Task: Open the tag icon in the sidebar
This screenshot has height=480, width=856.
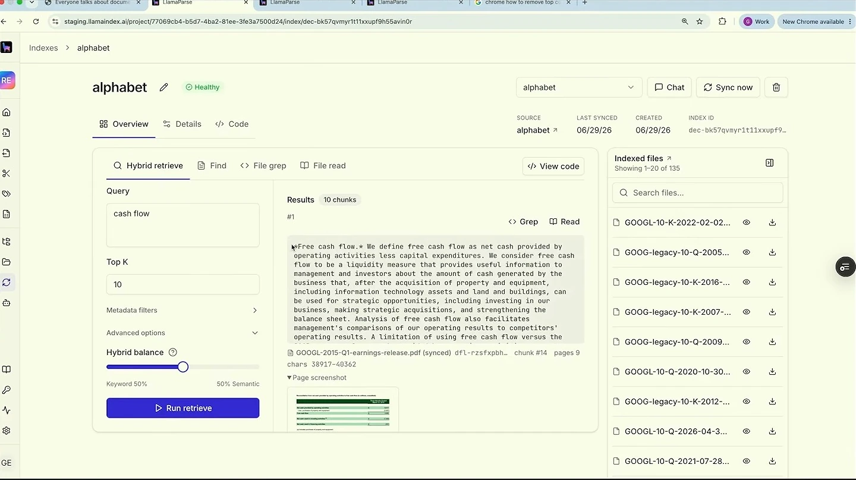Action: pyautogui.click(x=7, y=194)
